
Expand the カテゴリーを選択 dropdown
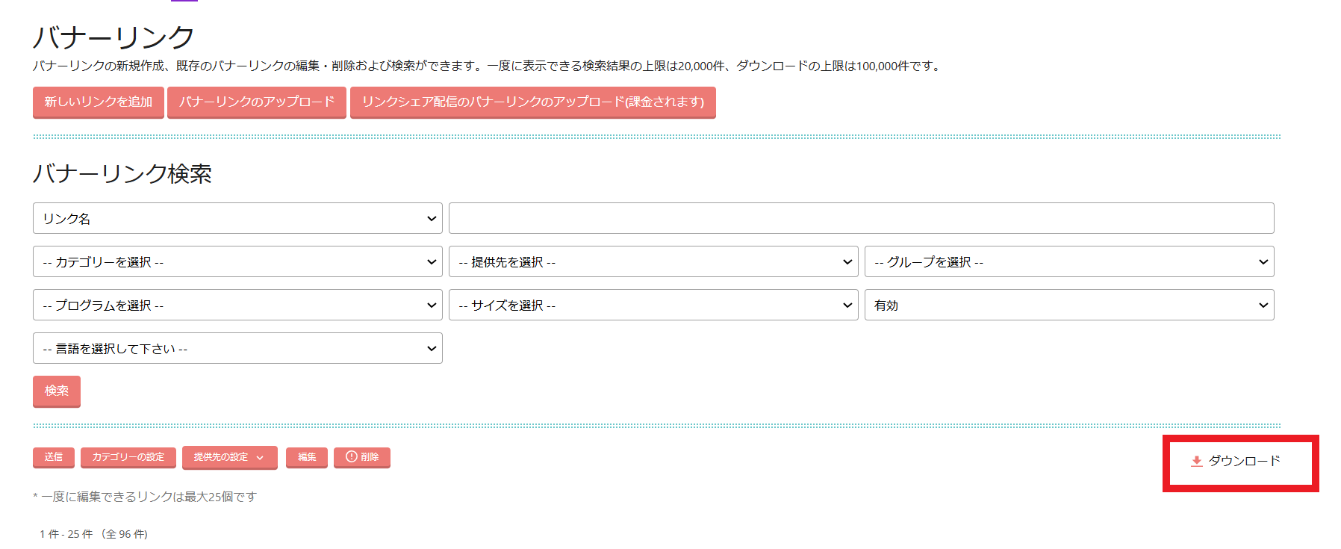tap(237, 261)
